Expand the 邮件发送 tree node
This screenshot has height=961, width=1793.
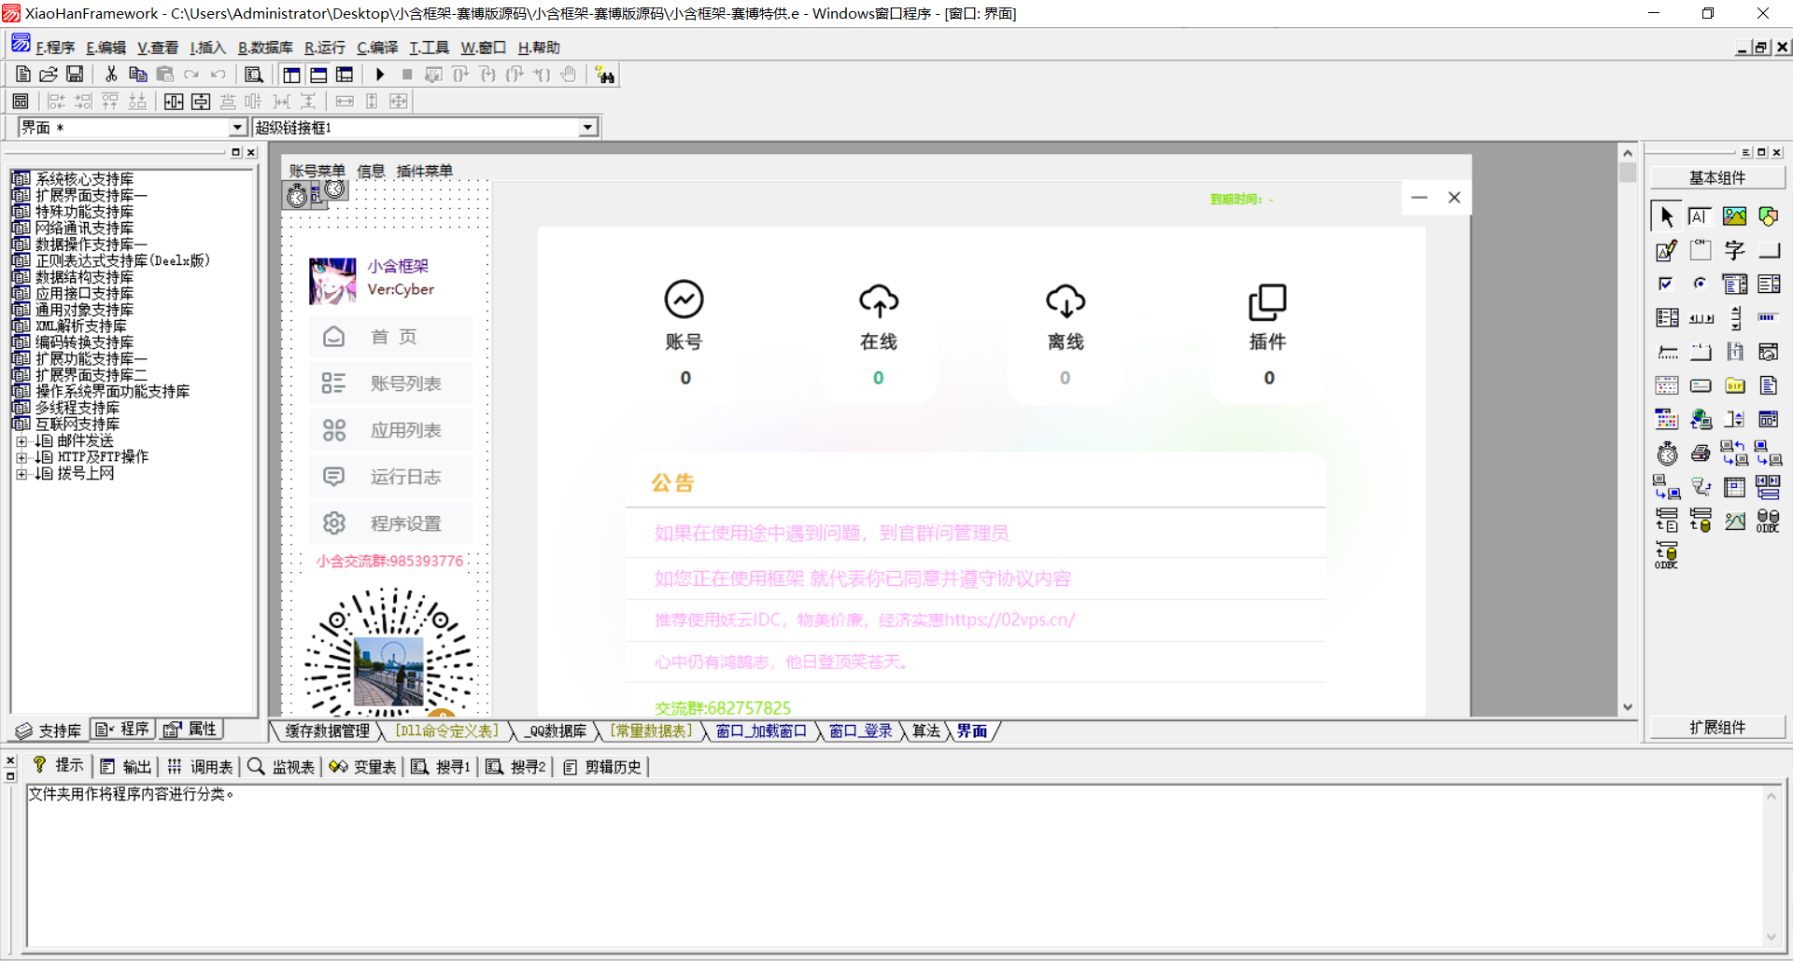(x=21, y=441)
